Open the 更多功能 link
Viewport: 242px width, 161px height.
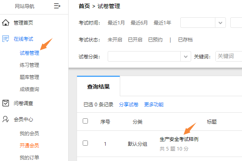154,105
